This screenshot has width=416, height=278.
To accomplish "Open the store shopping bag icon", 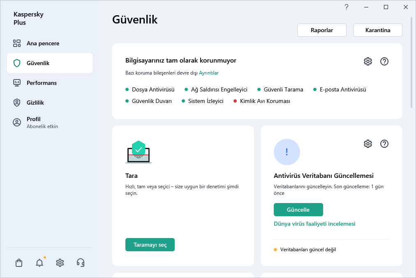I will [x=18, y=263].
